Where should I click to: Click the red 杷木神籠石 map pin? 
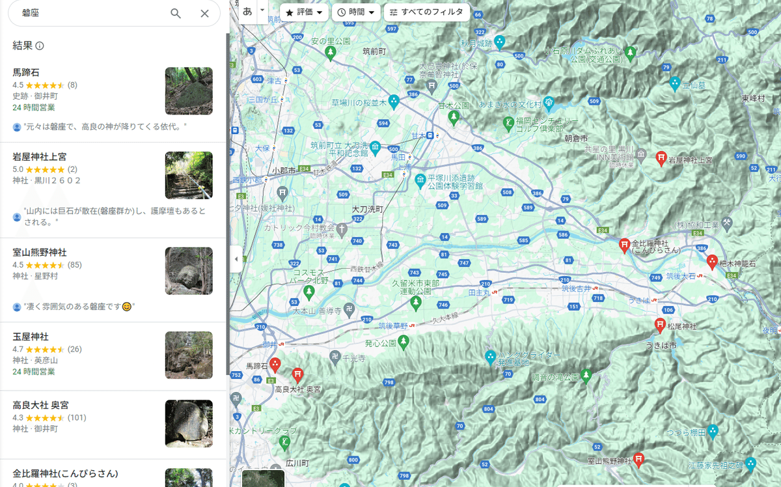[x=712, y=262]
